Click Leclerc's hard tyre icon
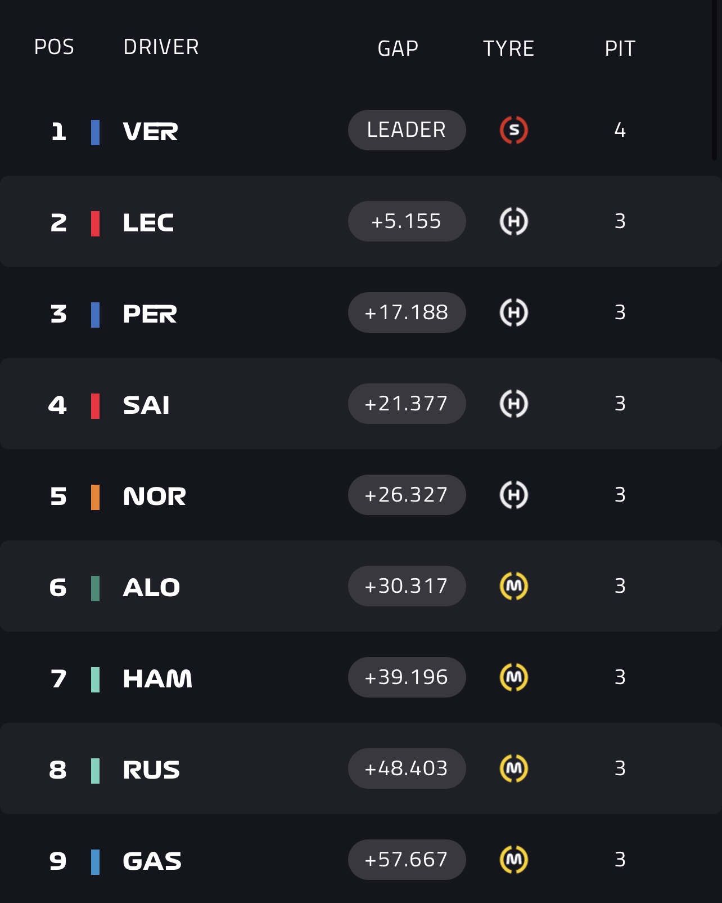This screenshot has height=903, width=722. [513, 221]
